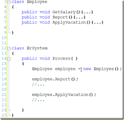Click the comment on line 22

point(38,100)
